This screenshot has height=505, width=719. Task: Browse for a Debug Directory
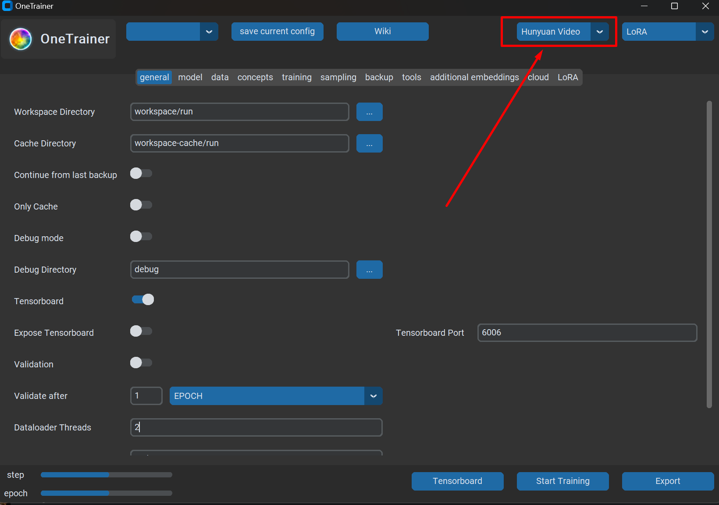click(x=369, y=270)
